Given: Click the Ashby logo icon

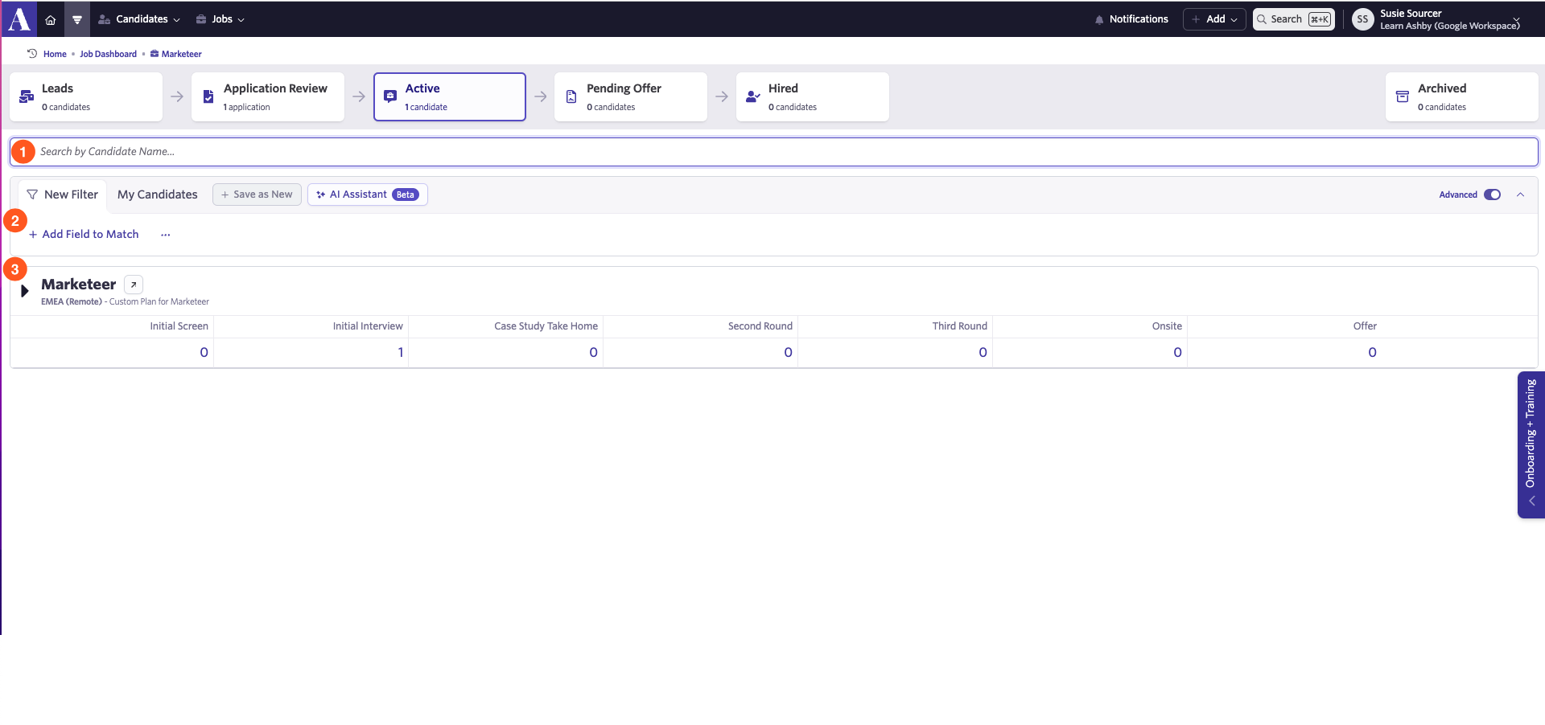Looking at the screenshot, I should 19,18.
